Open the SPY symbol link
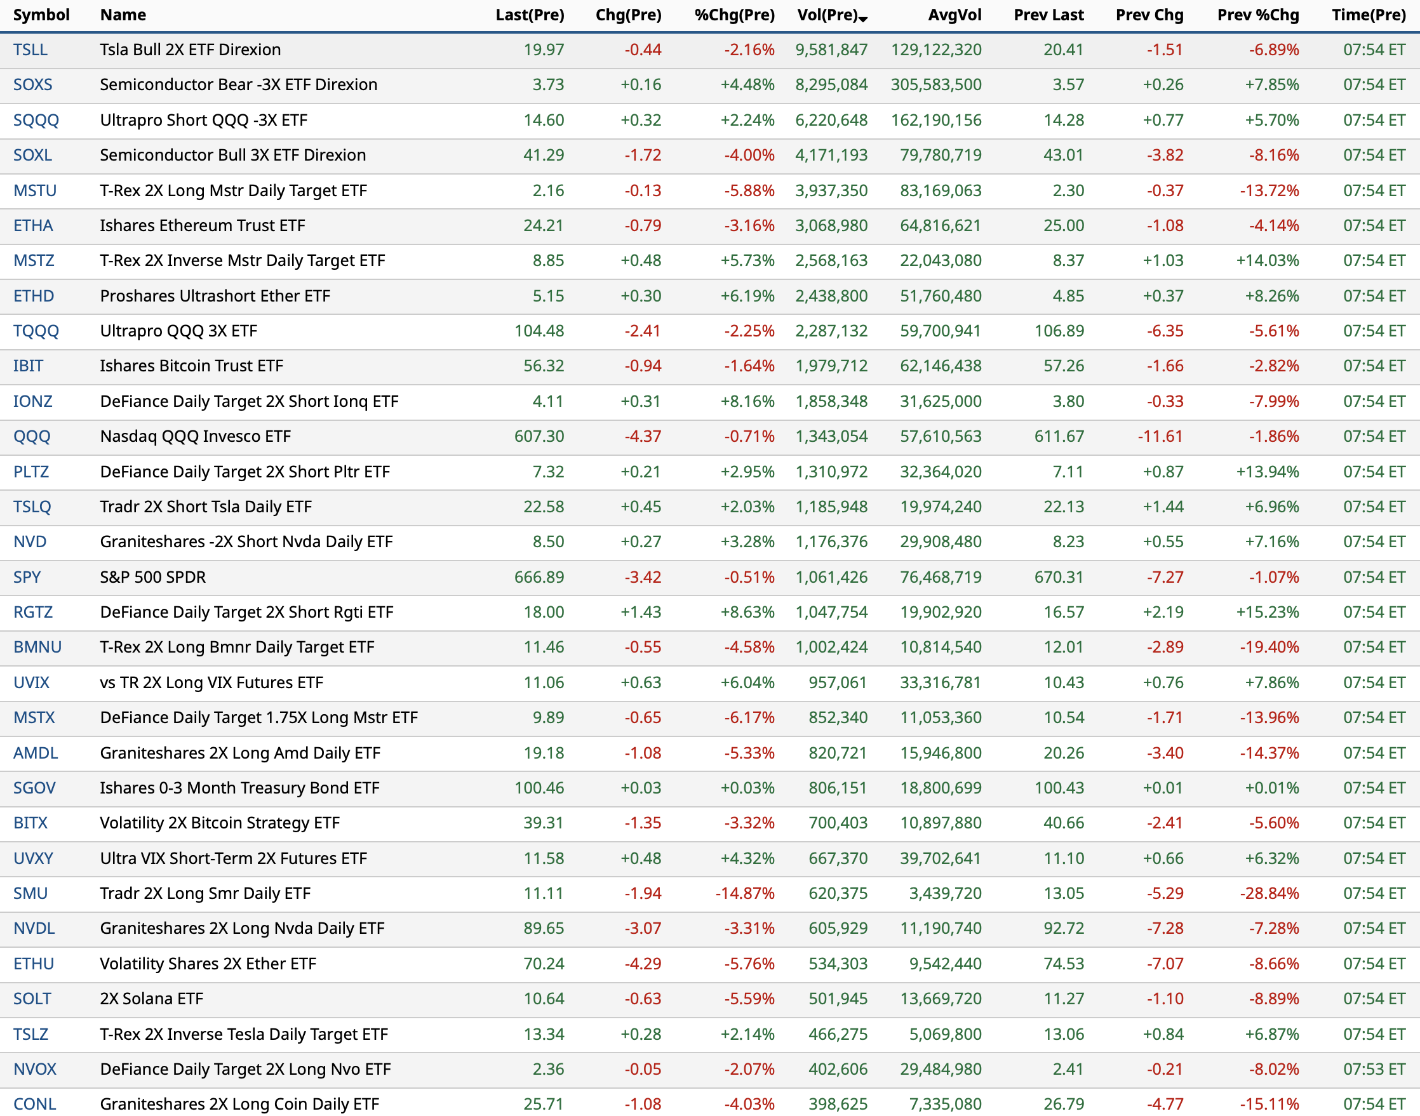The image size is (1420, 1116). tap(27, 577)
